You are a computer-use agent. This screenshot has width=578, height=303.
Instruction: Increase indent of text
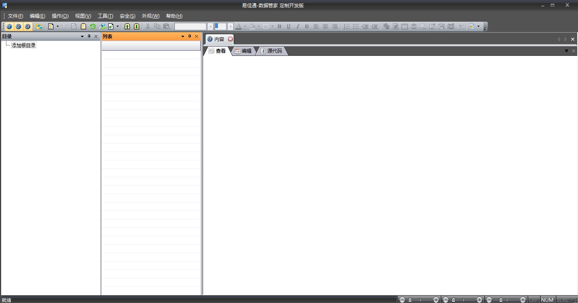pyautogui.click(x=374, y=27)
